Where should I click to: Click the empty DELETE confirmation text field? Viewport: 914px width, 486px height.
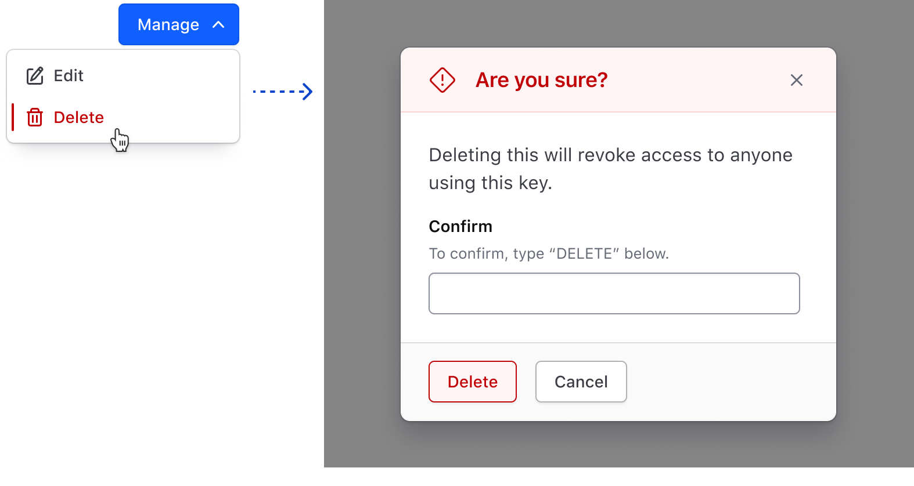point(614,293)
